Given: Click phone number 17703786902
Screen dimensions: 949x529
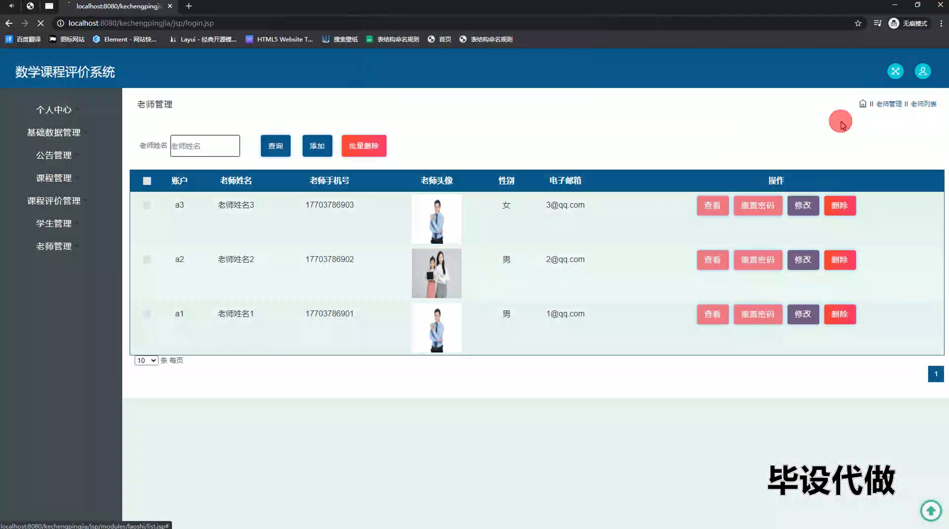Looking at the screenshot, I should pyautogui.click(x=329, y=259).
